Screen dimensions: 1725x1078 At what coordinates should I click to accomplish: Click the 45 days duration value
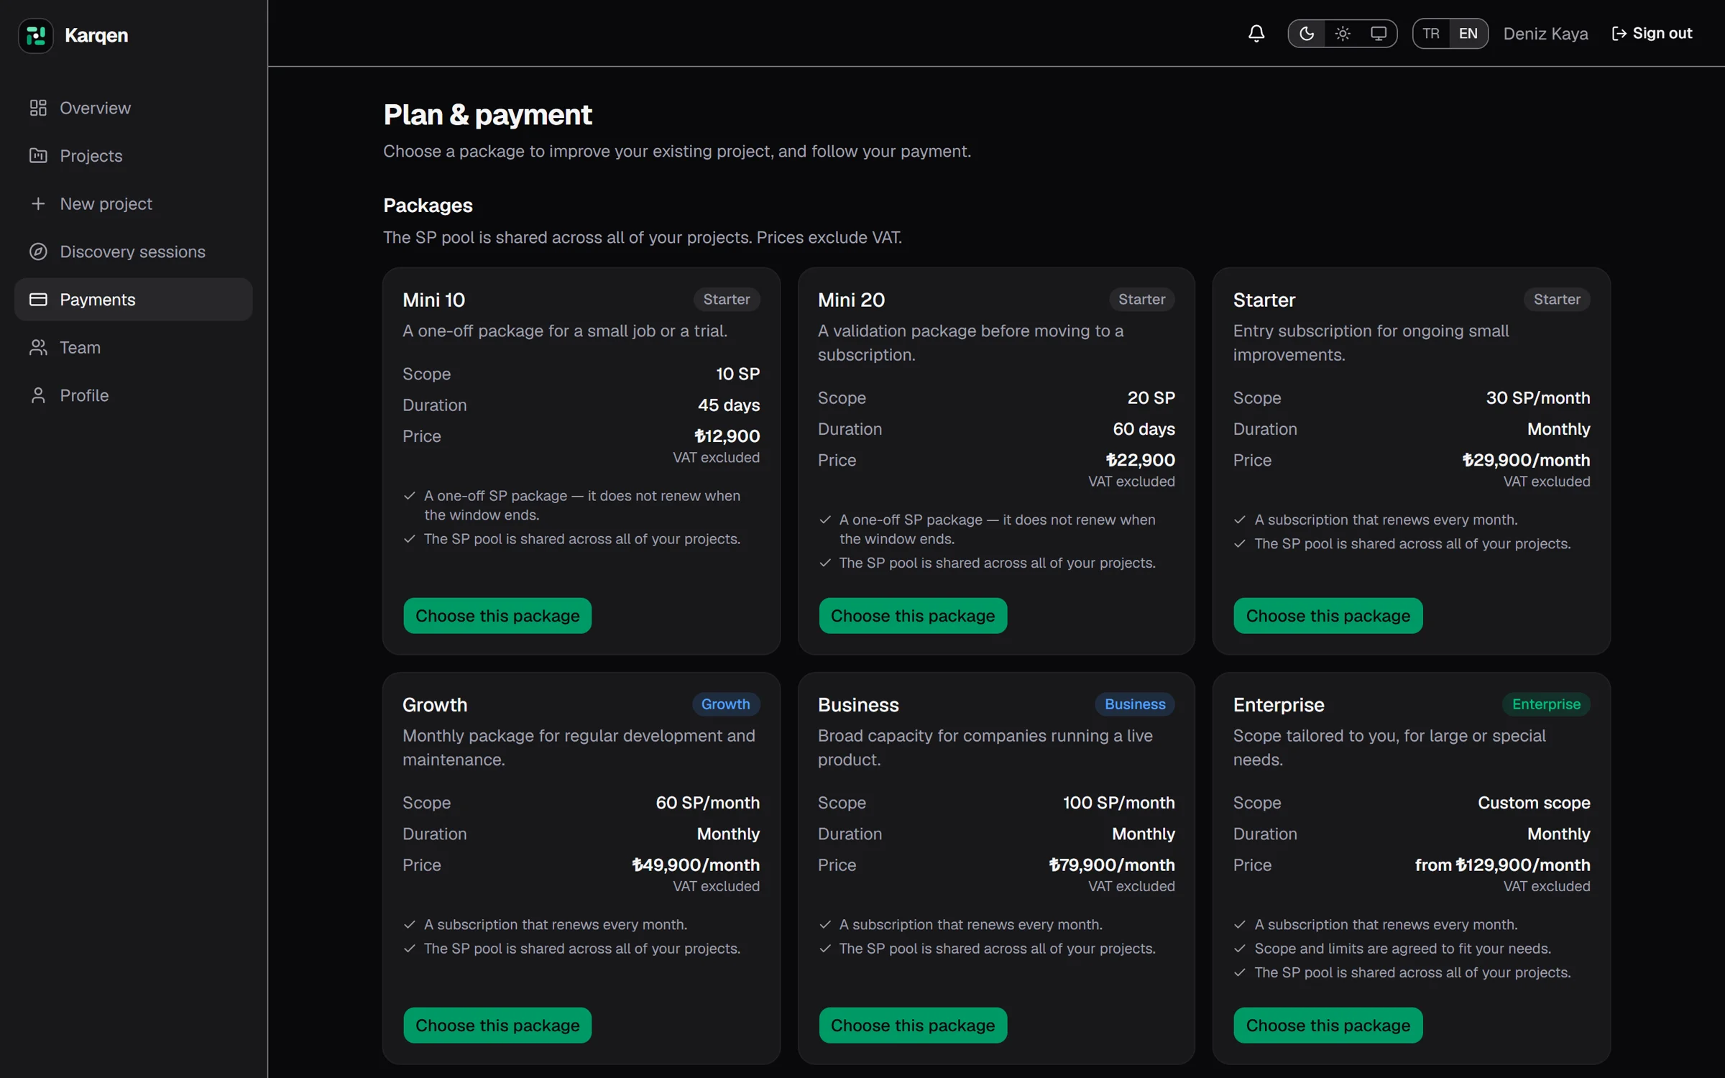pyautogui.click(x=729, y=405)
